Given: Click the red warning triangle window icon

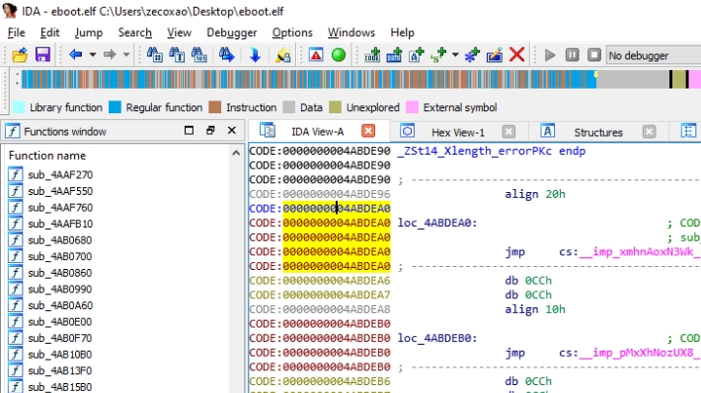Looking at the screenshot, I should click(x=316, y=55).
